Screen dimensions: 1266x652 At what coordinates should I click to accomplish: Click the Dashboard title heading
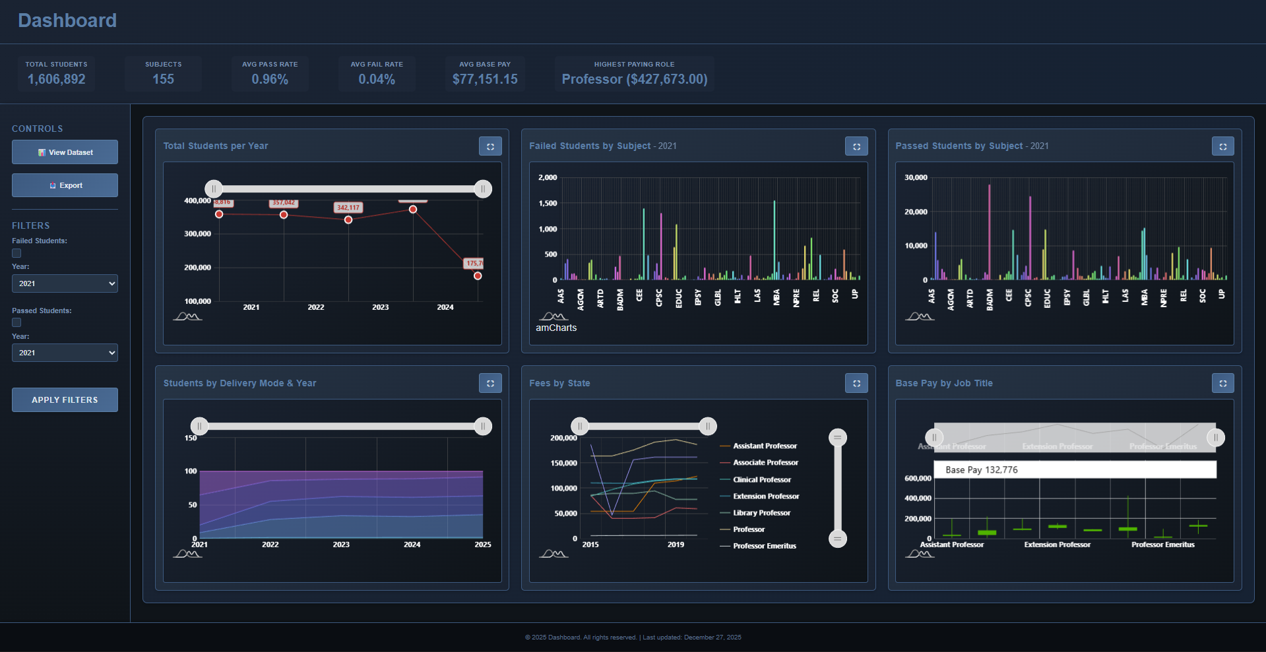point(67,20)
